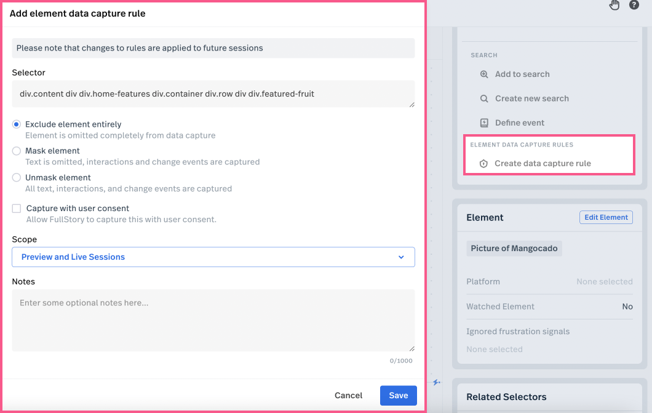Click the Picture of Mangocado tag
Image resolution: width=652 pixels, height=413 pixels.
click(514, 249)
